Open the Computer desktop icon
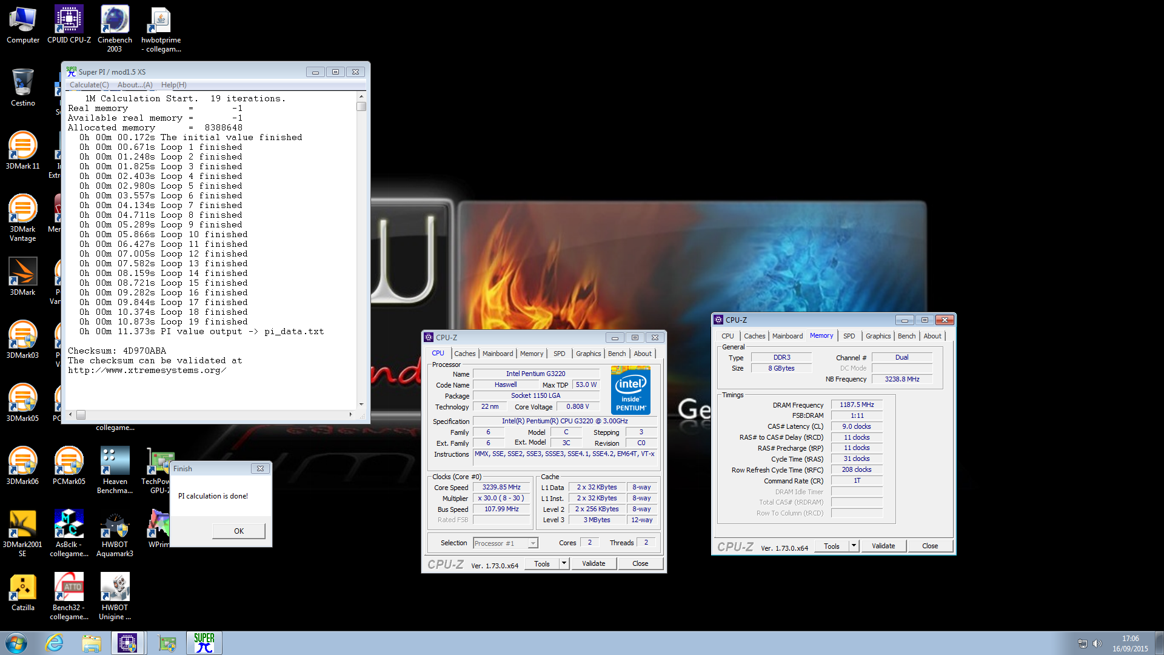Viewport: 1164px width, 655px height. [23, 25]
